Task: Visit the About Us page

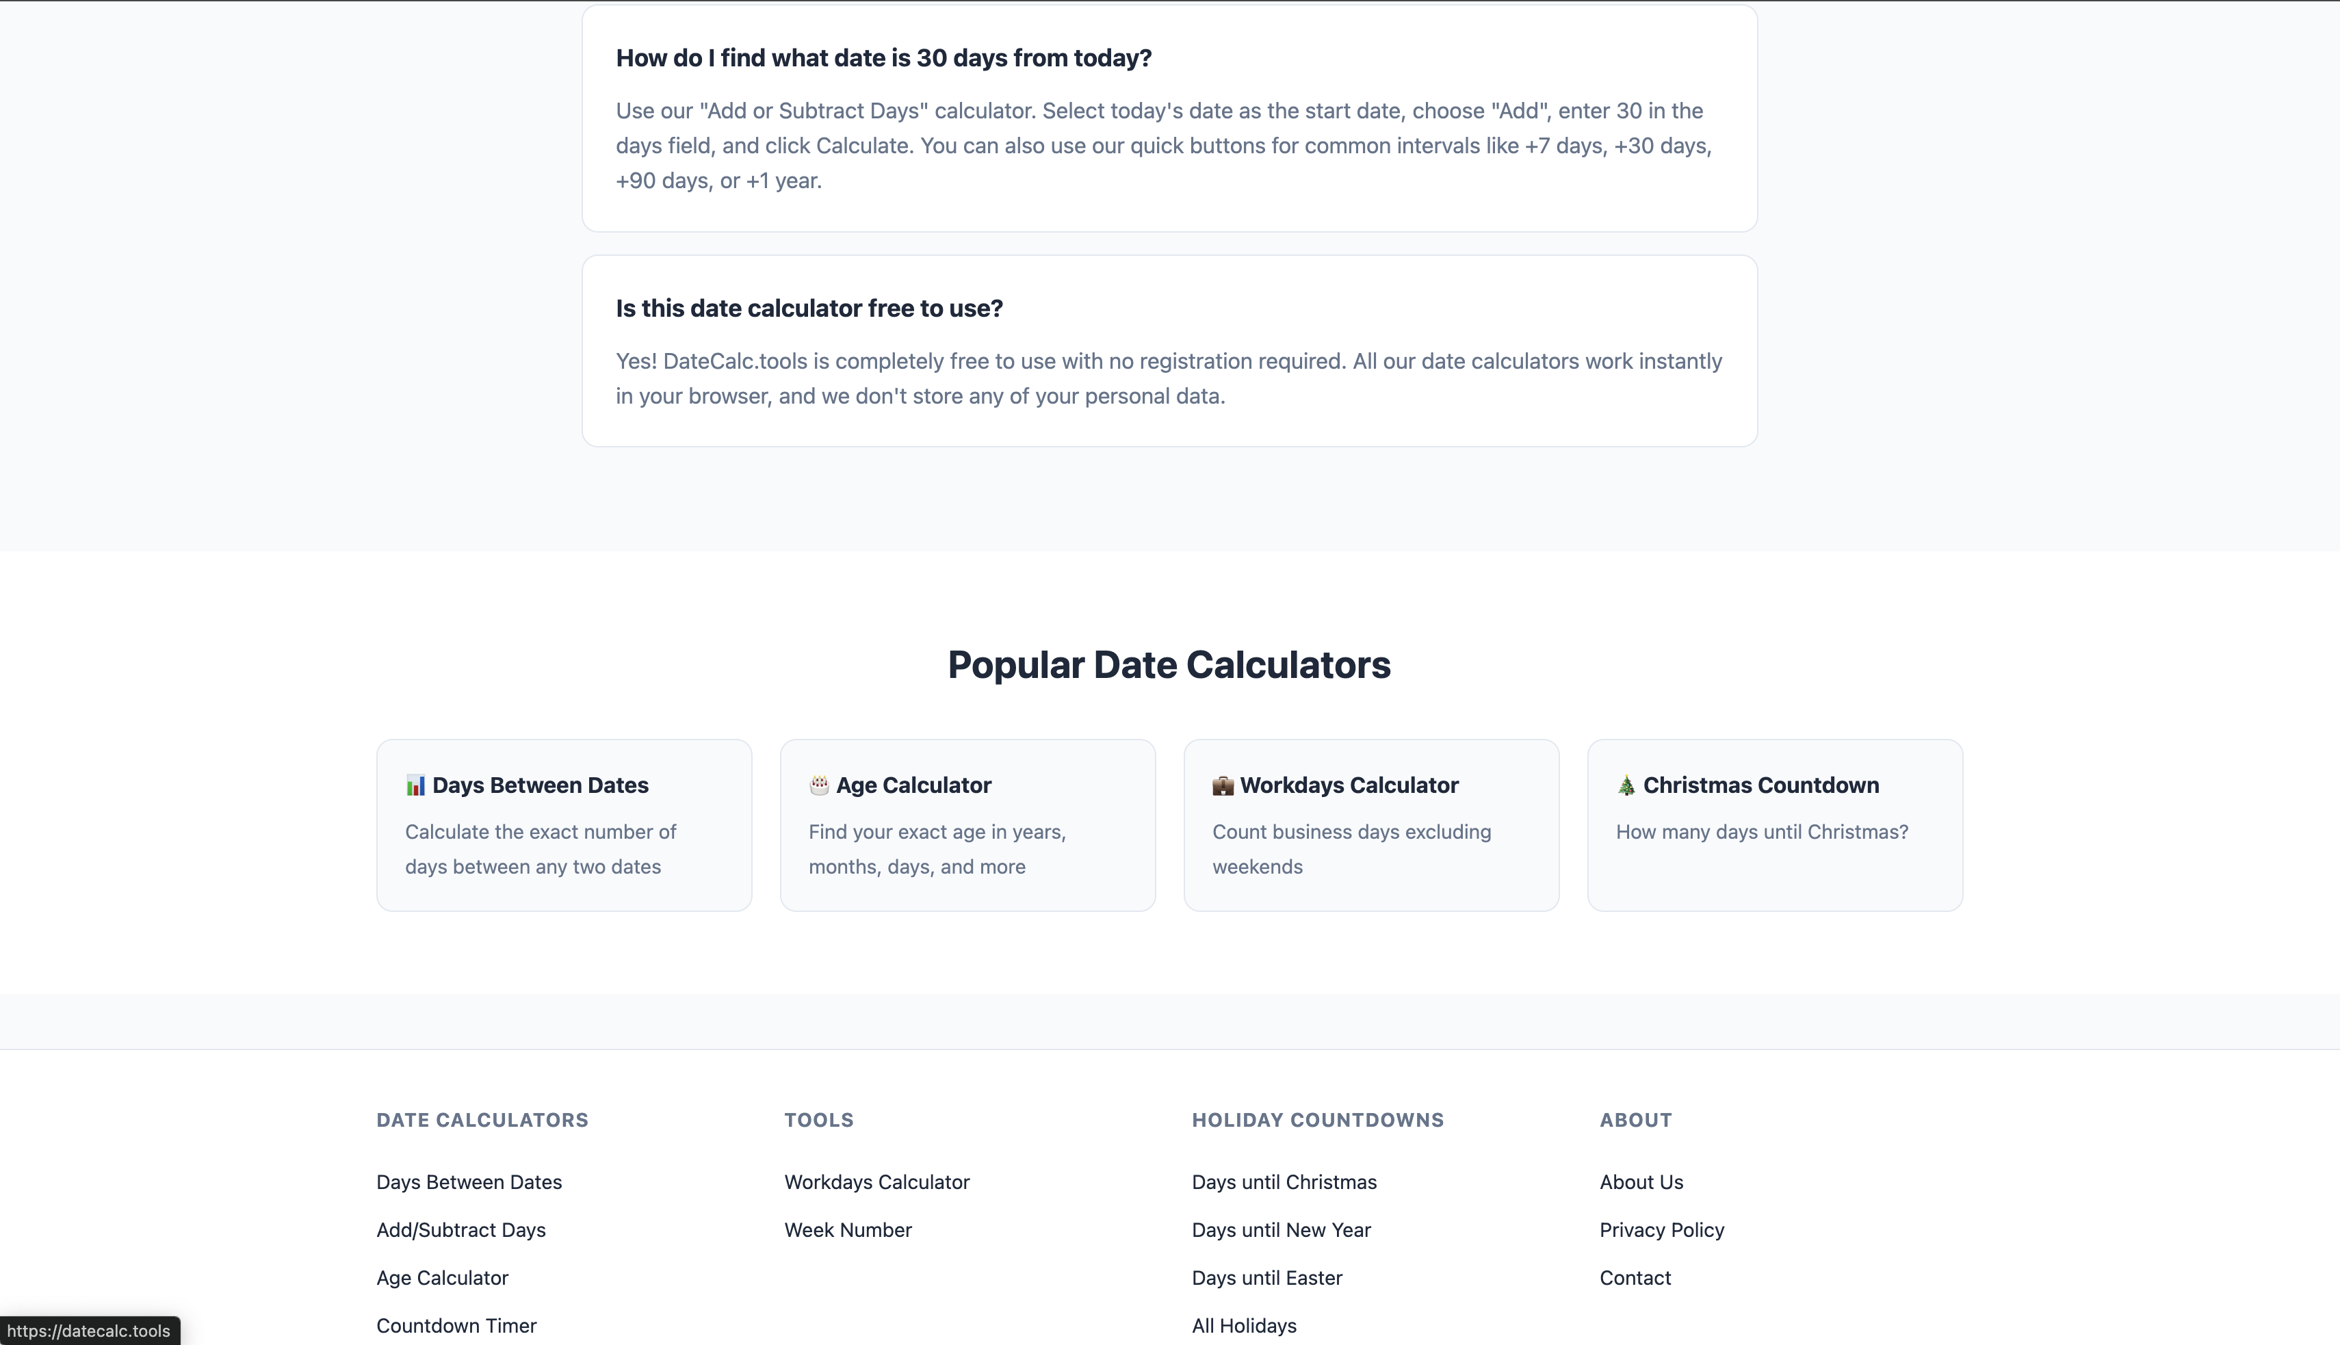Action: pos(1641,1181)
